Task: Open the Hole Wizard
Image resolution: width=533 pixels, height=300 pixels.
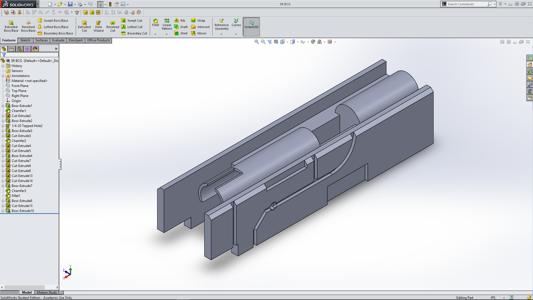Action: (99, 26)
